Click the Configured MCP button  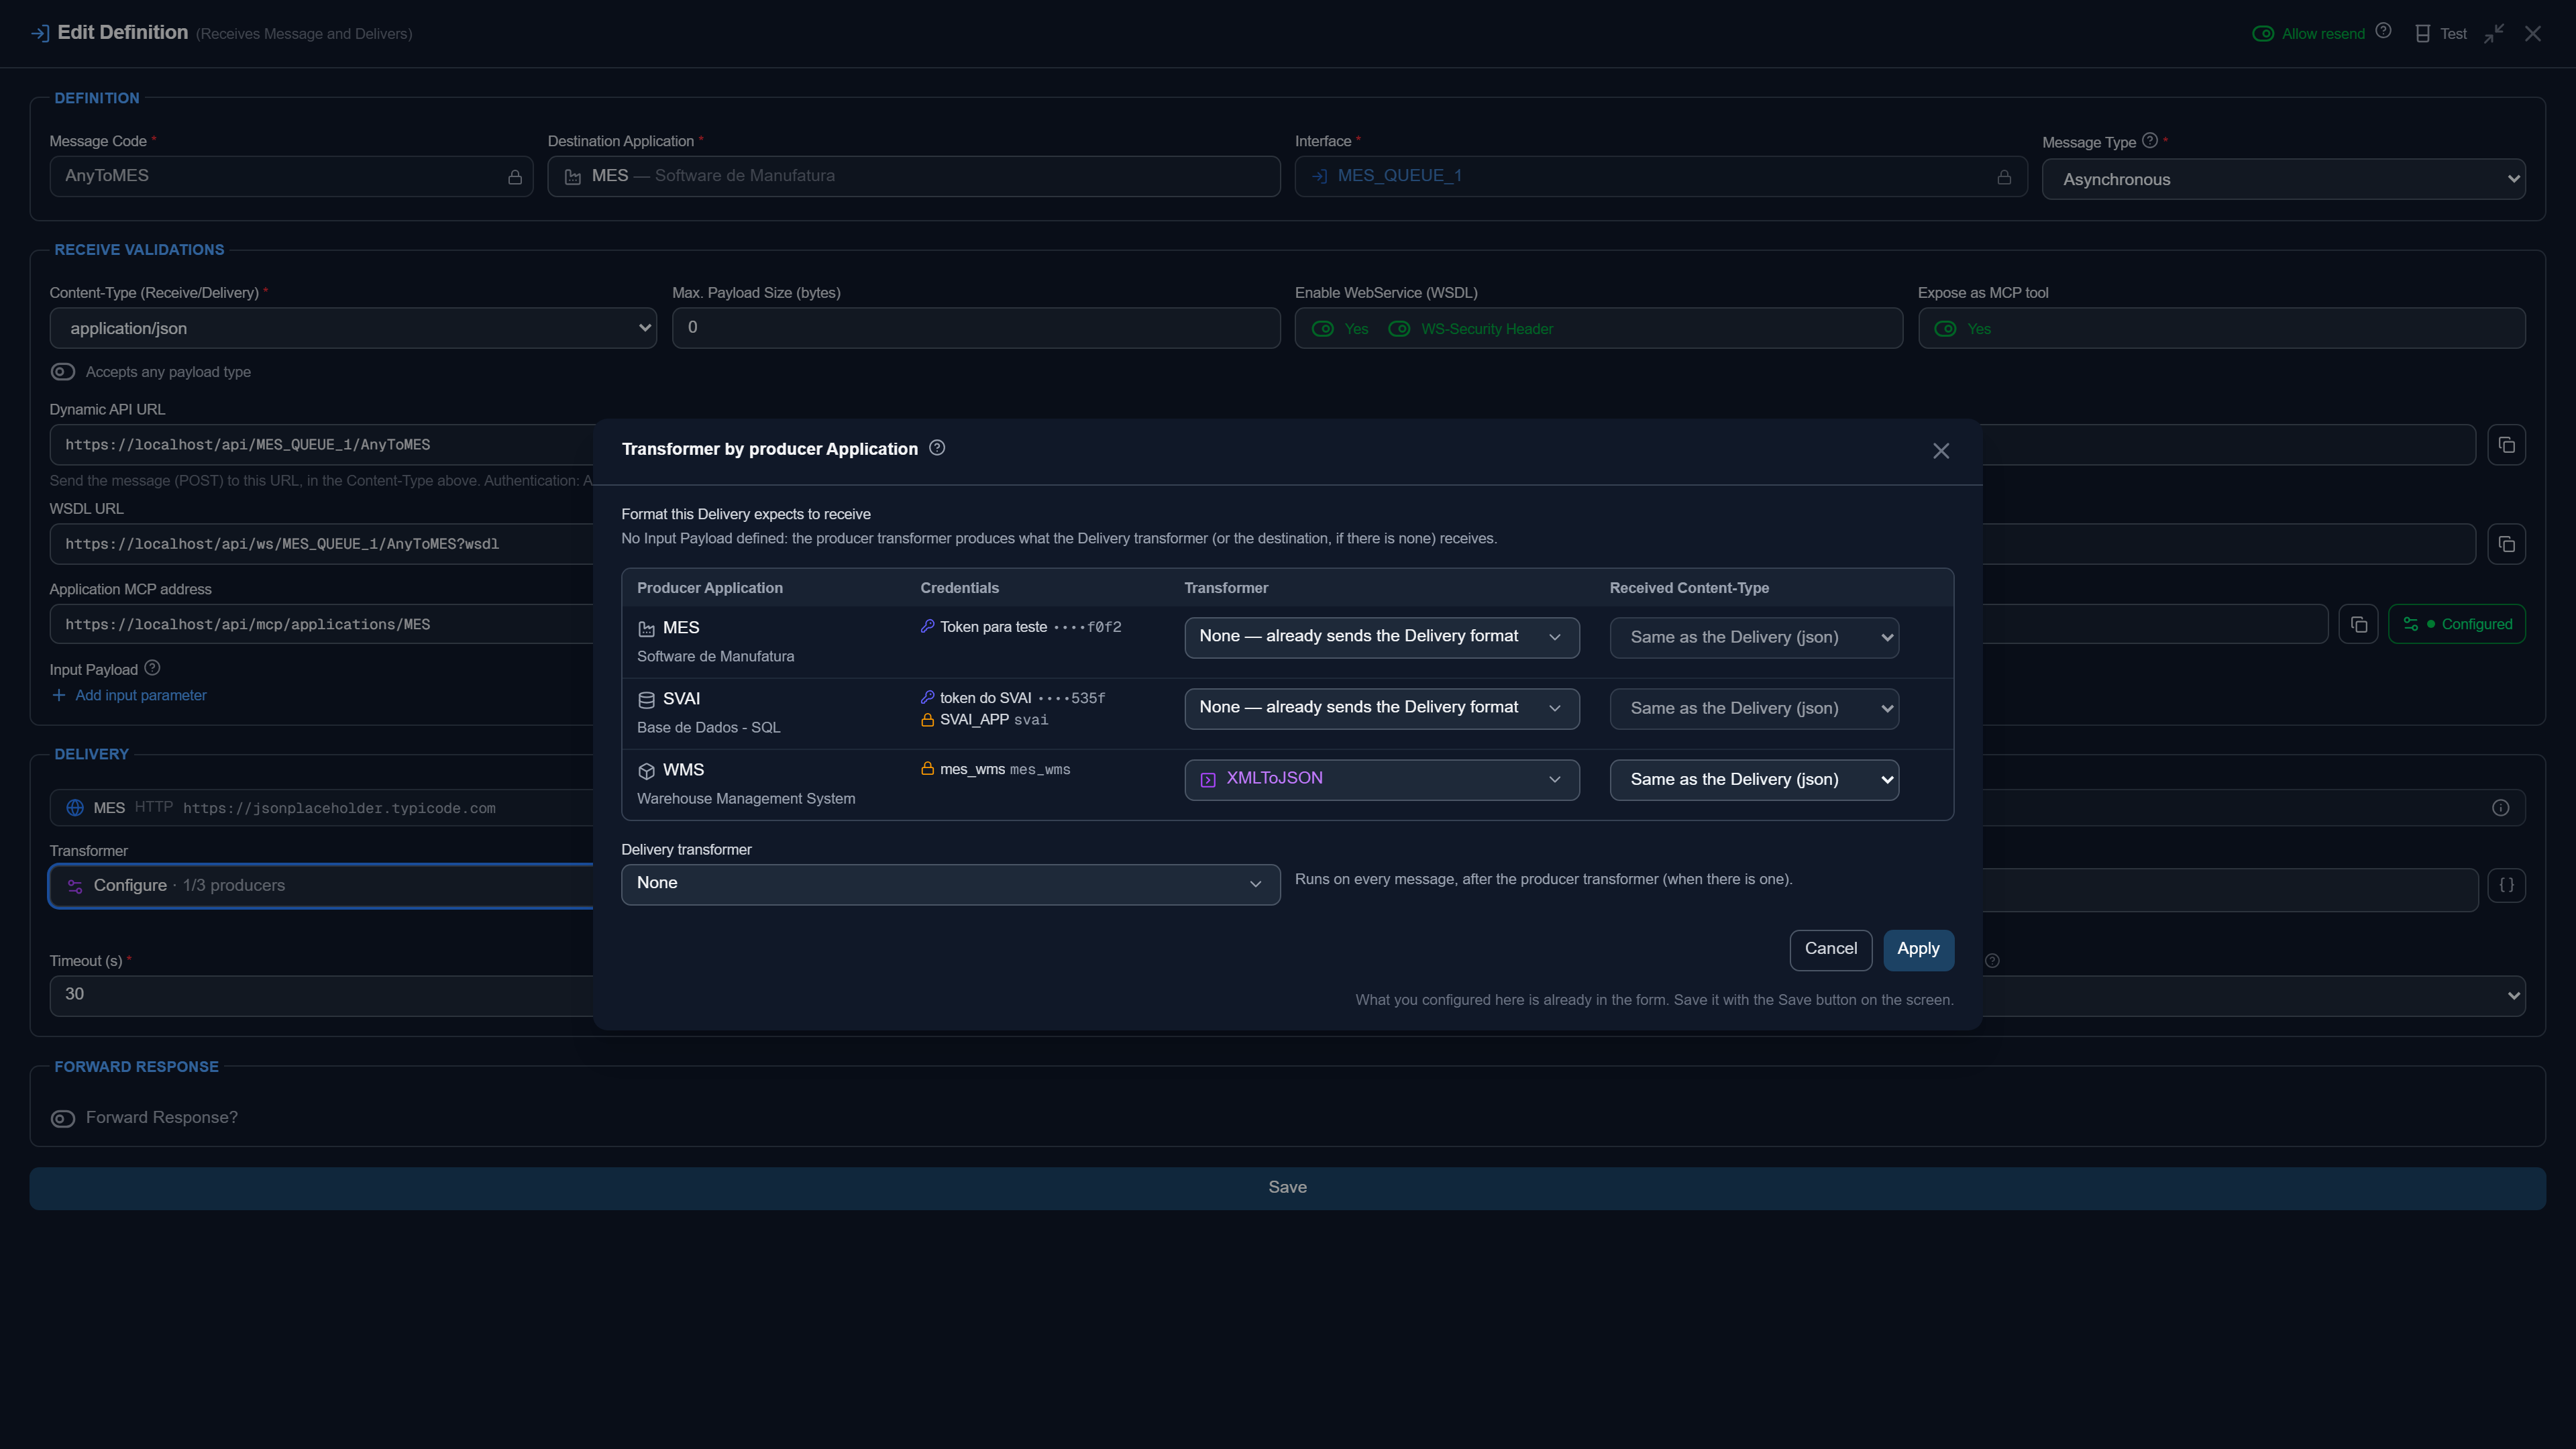click(2456, 624)
